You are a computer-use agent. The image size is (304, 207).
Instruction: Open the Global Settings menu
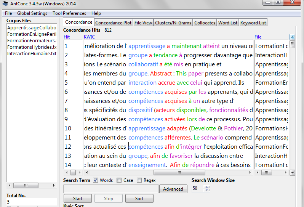click(x=32, y=13)
